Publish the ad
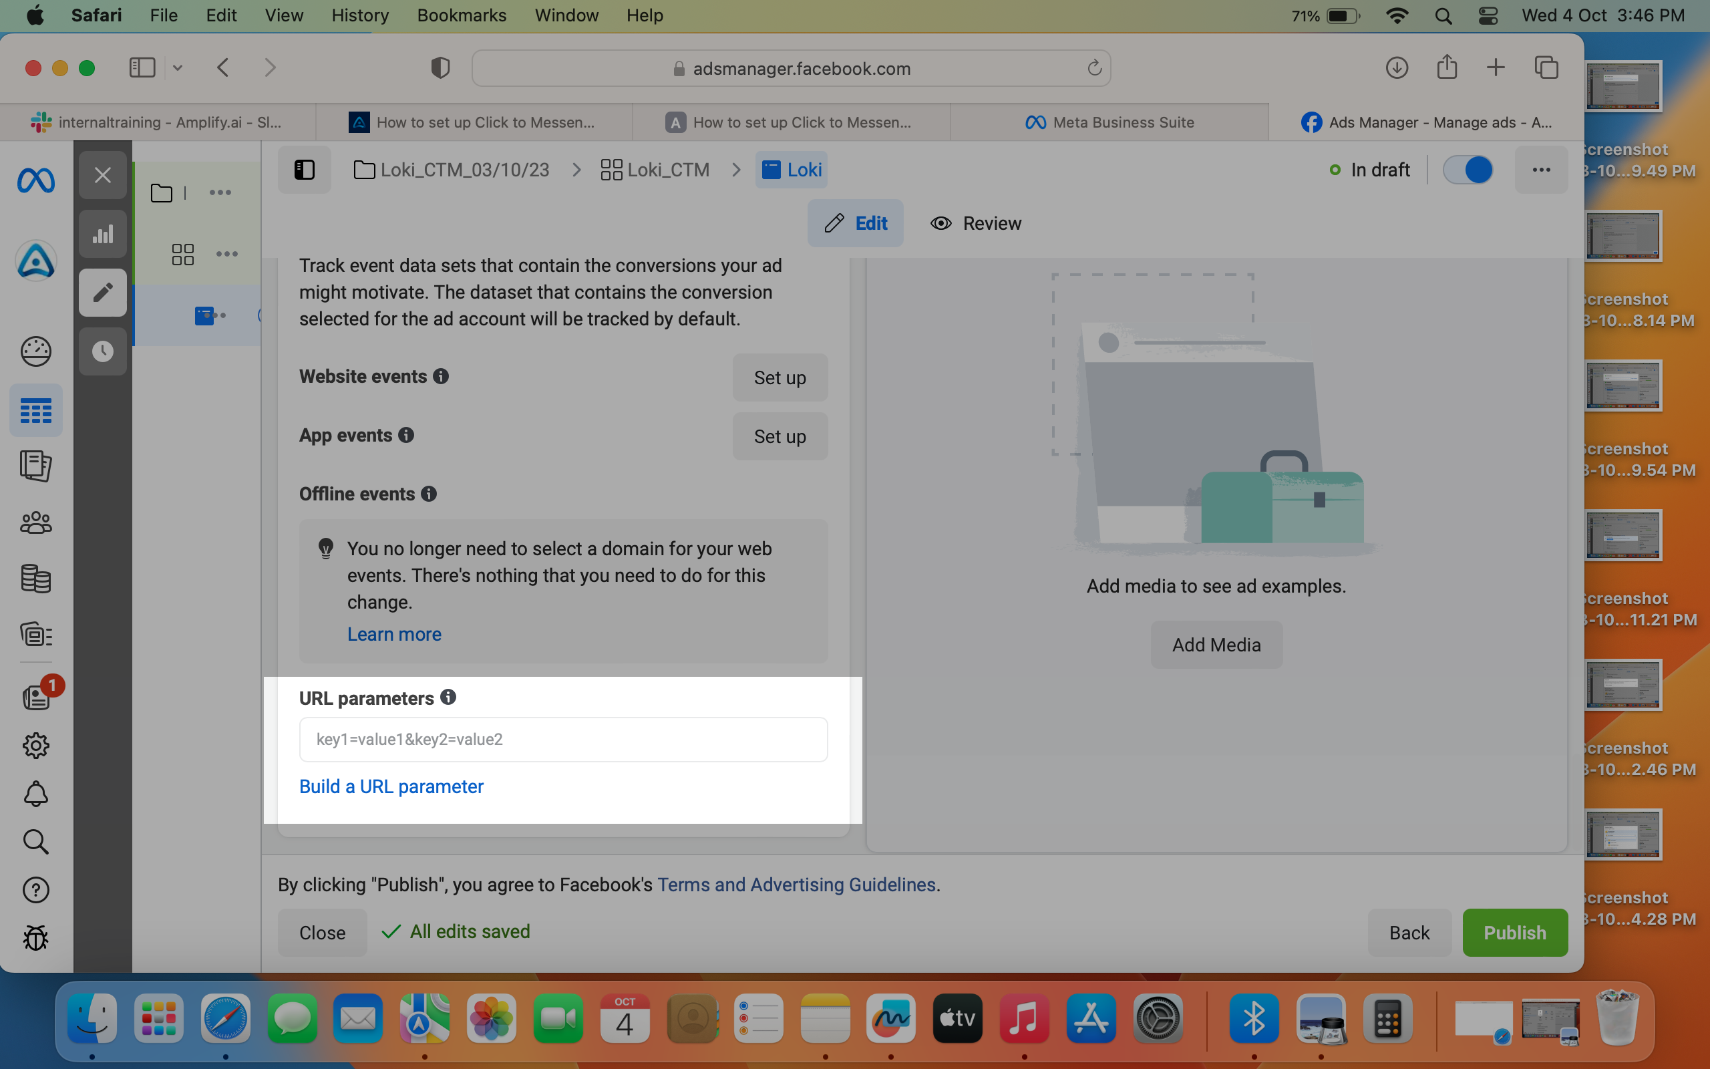Screen dimensions: 1710x1069 coord(1515,933)
